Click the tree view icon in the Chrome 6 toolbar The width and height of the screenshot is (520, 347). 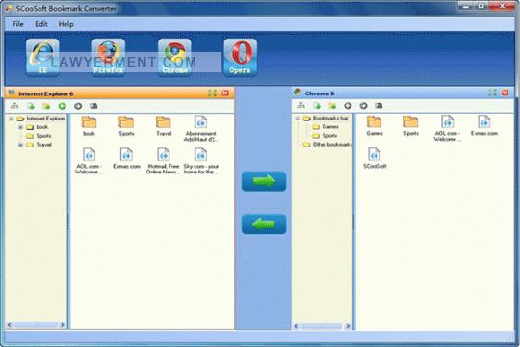click(x=300, y=106)
